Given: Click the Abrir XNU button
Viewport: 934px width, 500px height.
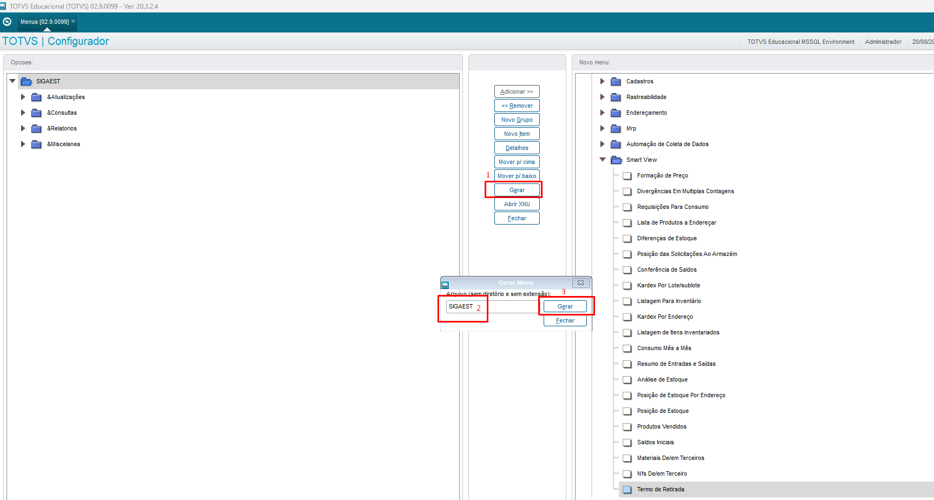Looking at the screenshot, I should click(x=517, y=204).
